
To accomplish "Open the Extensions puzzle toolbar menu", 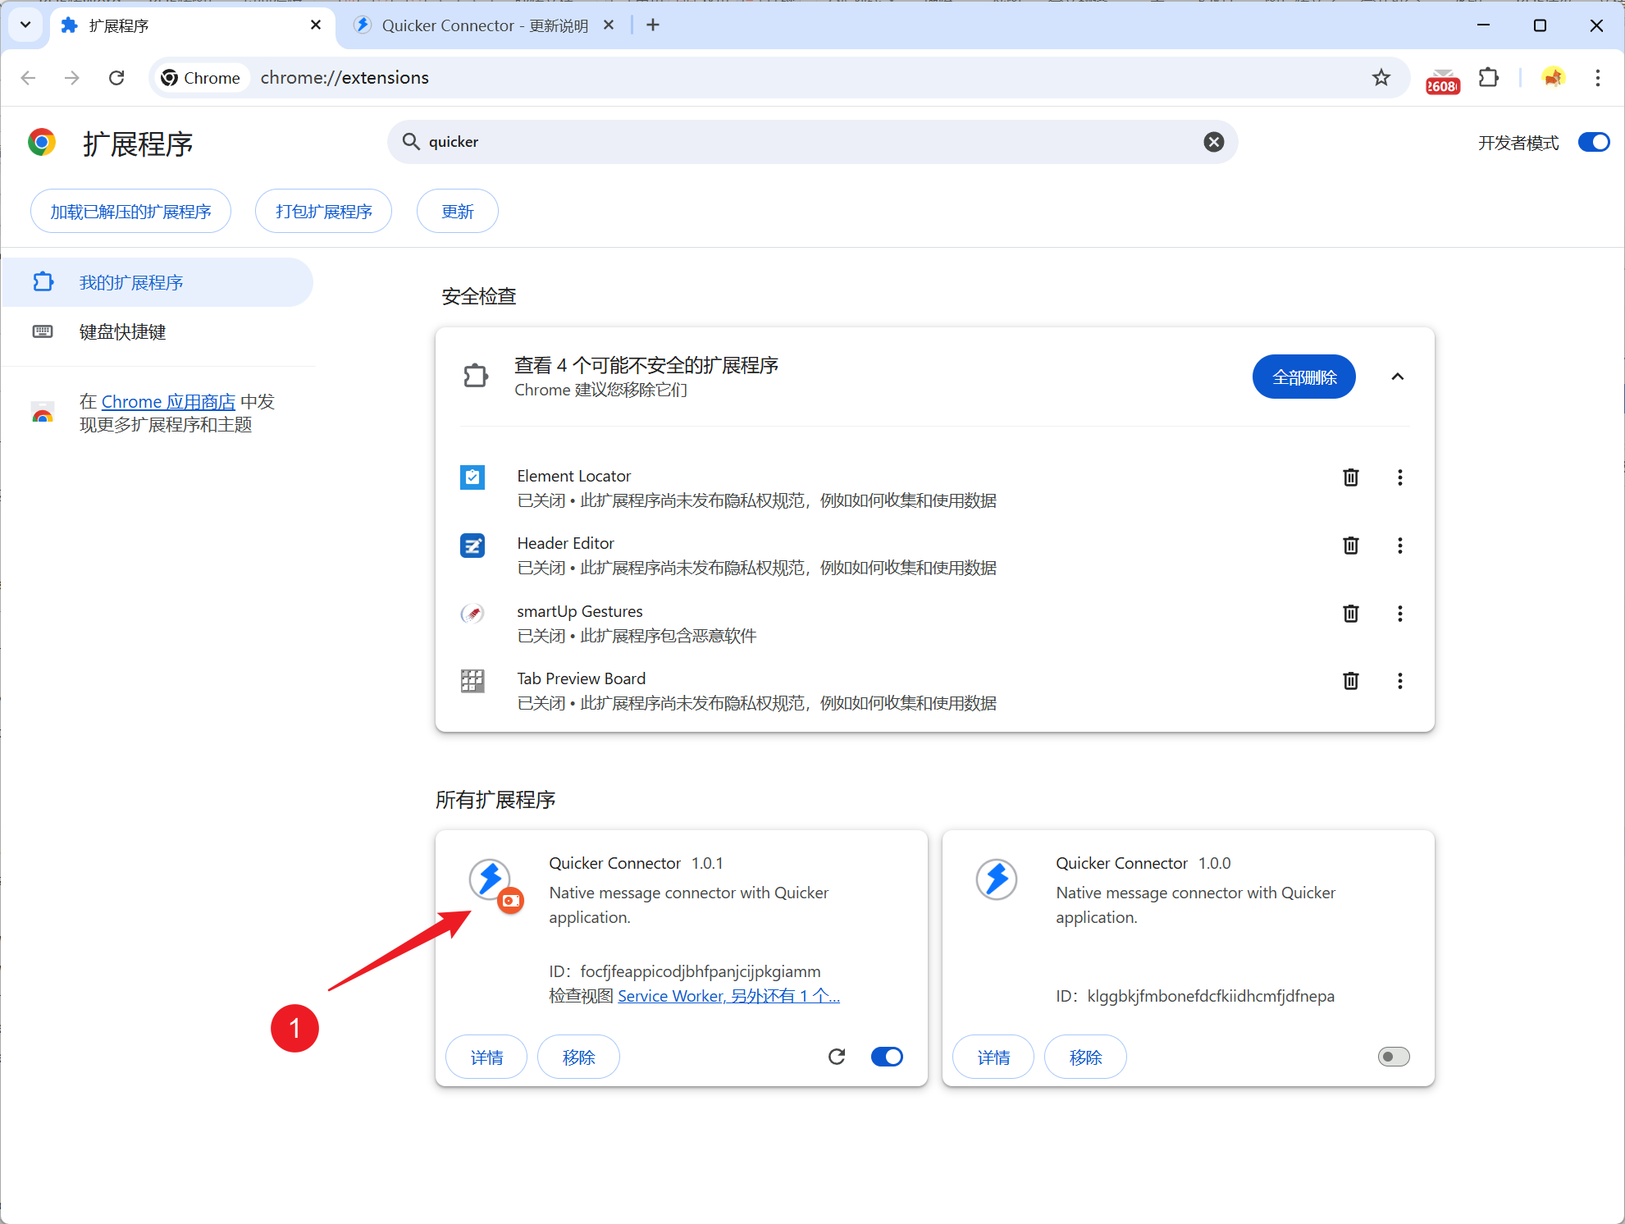I will 1488,78.
